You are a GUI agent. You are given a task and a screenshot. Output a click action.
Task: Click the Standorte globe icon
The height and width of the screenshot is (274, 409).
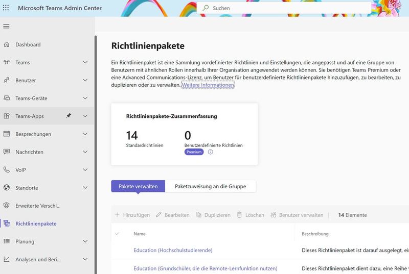pyautogui.click(x=7, y=188)
